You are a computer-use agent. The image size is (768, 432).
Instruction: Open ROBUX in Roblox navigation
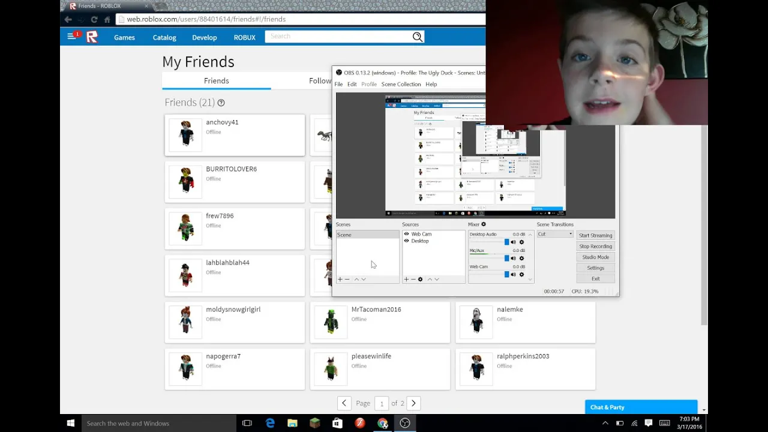[245, 37]
